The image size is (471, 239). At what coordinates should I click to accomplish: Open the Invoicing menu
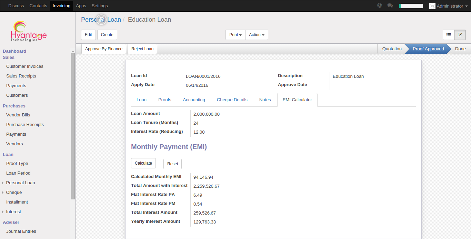tap(61, 6)
